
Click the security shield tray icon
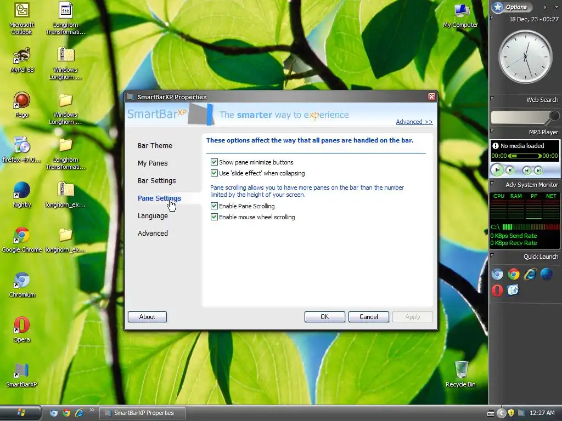pos(511,413)
